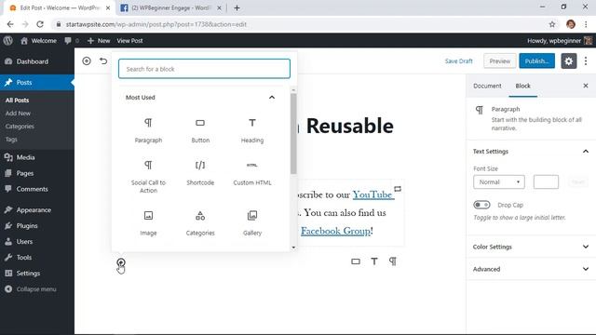Collapse the Most Used section
Image resolution: width=596 pixels, height=335 pixels.
coord(272,97)
